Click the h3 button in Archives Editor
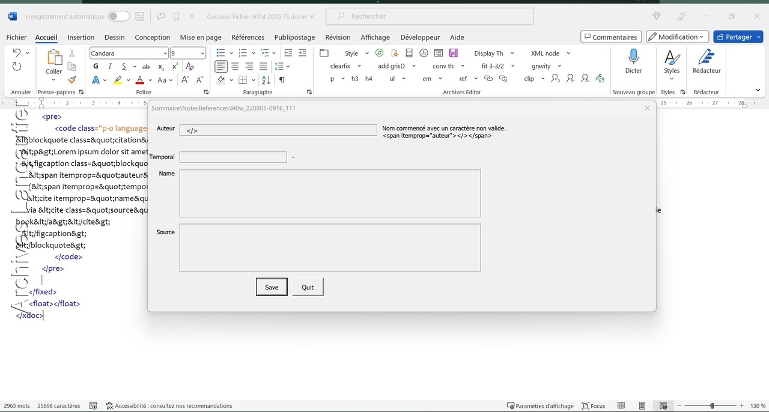Image resolution: width=769 pixels, height=412 pixels. click(x=354, y=79)
